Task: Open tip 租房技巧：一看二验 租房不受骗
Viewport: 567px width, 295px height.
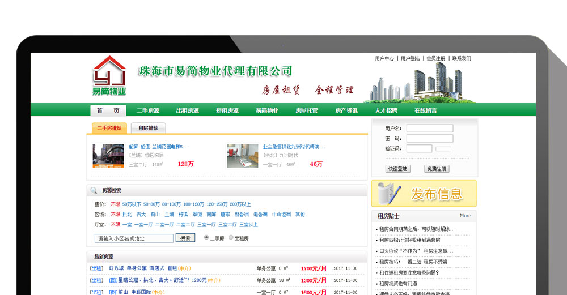Action: [413, 262]
